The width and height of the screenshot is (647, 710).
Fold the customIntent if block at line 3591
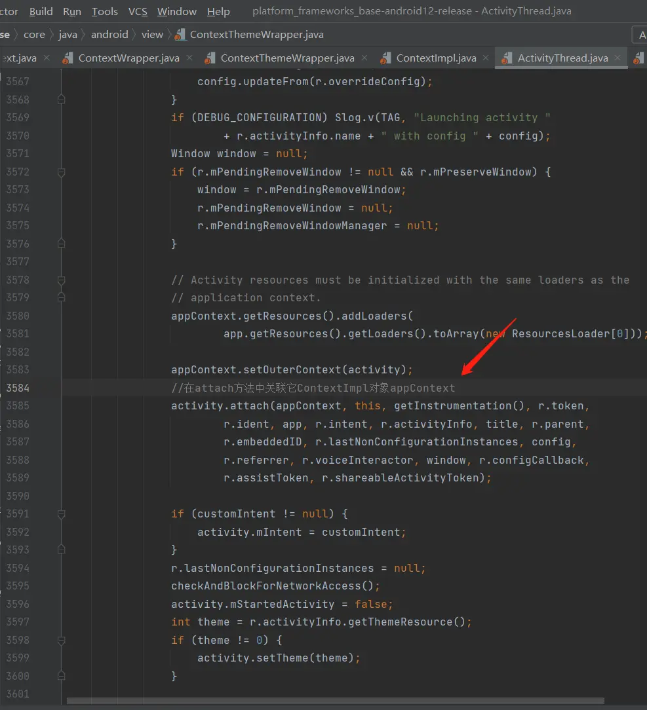click(61, 514)
